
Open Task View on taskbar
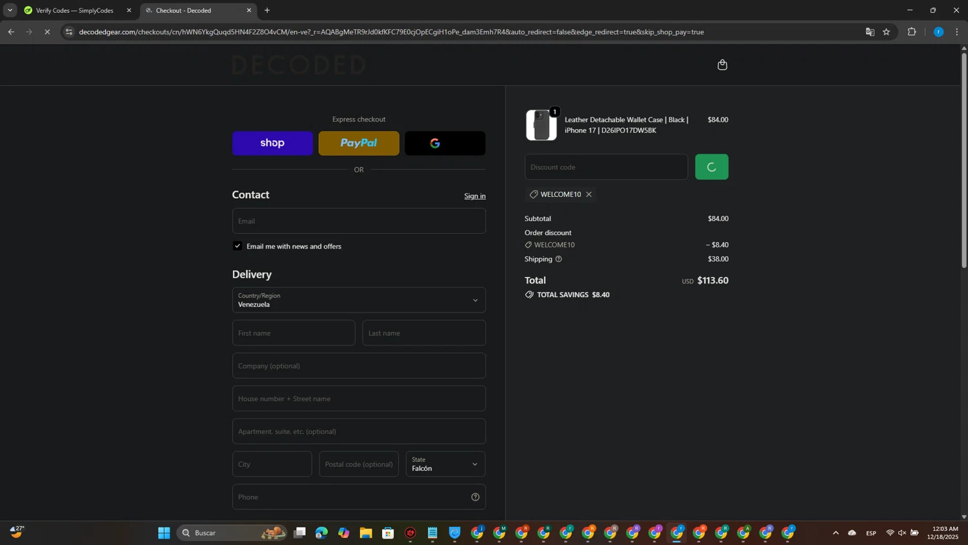click(299, 533)
